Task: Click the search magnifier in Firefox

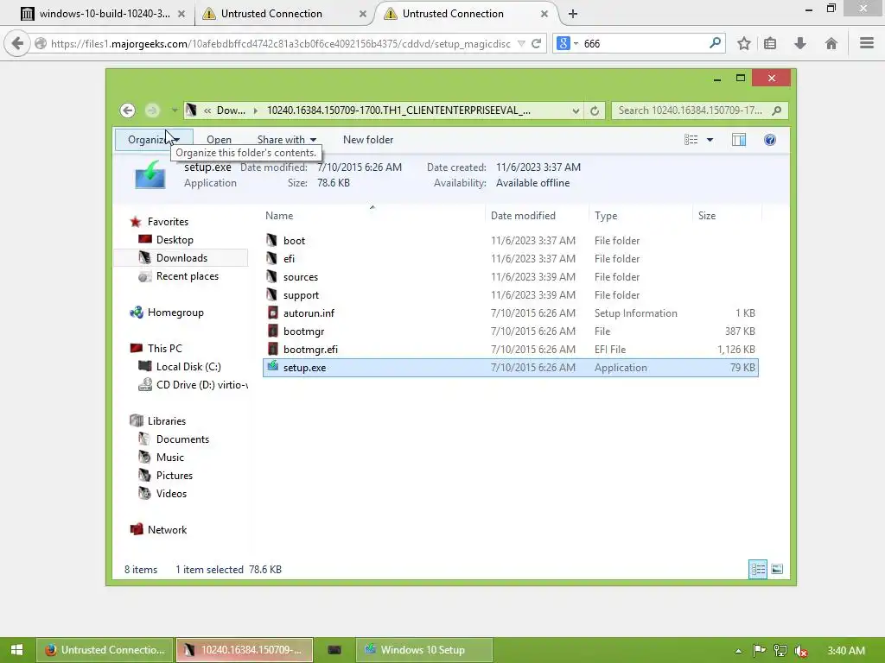Action: click(715, 43)
